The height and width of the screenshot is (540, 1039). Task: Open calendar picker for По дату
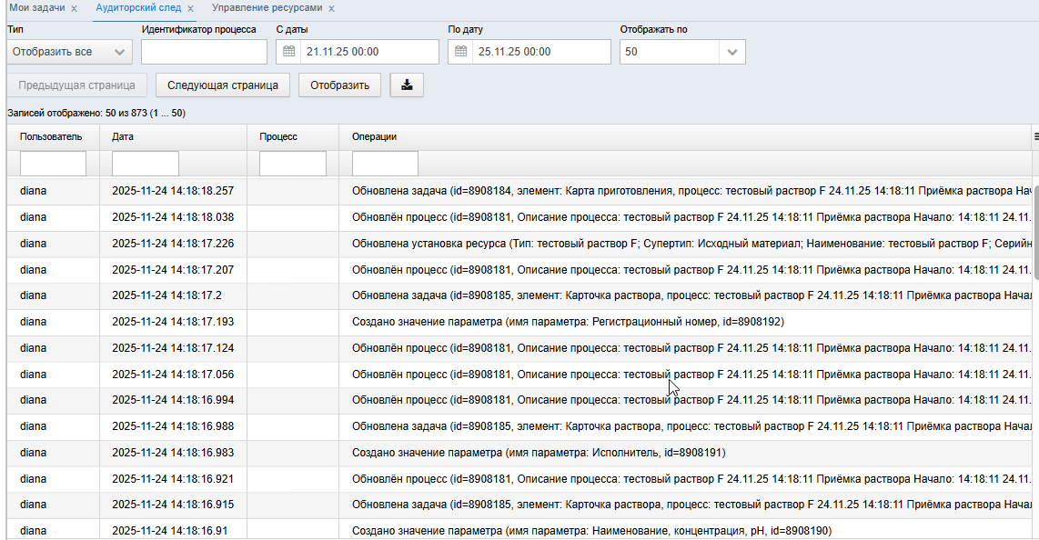coord(460,52)
